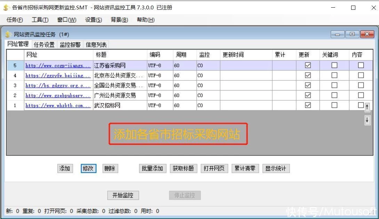Switch to the 任务设置 tab

tap(44, 45)
